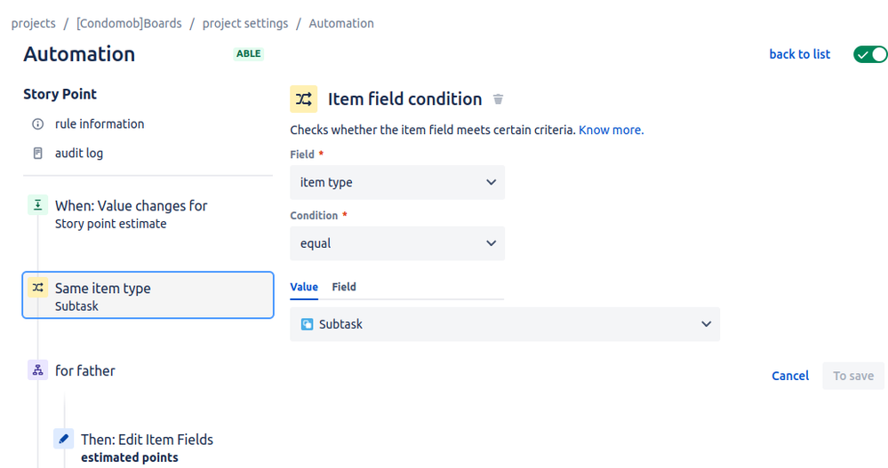
Task: Open the Field dropdown showing item type
Action: (397, 182)
